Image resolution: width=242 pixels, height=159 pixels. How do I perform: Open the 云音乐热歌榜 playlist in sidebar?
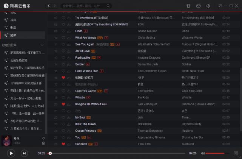click(x=19, y=60)
